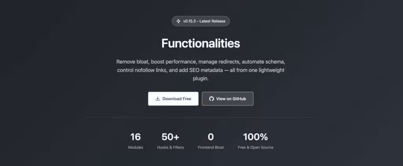Click the 50+ statistic number

pyautogui.click(x=170, y=137)
